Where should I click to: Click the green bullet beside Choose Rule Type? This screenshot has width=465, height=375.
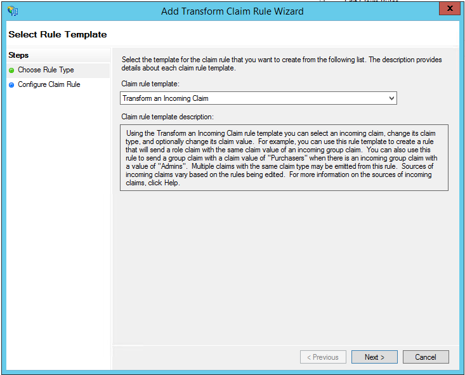pos(11,70)
